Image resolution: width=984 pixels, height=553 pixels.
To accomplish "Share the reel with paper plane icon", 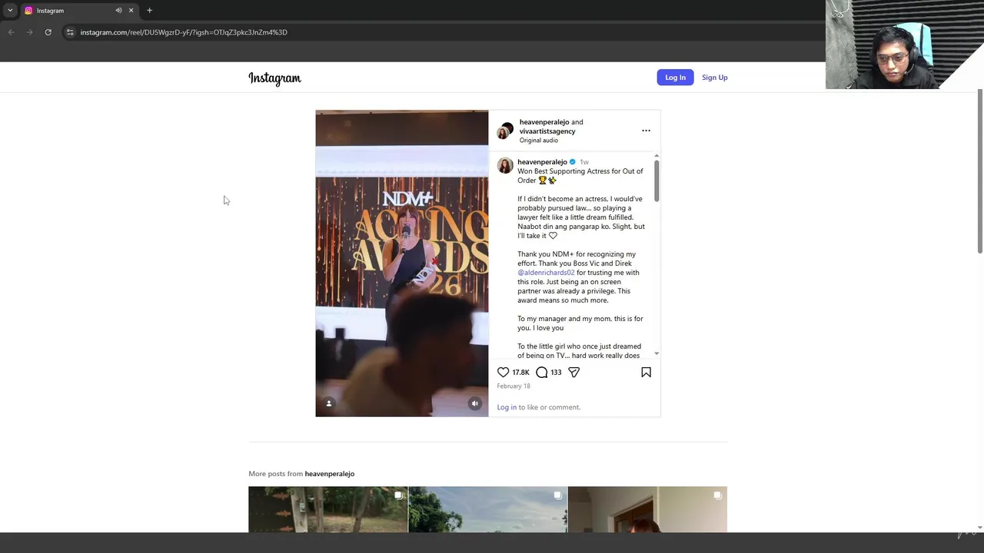I will [x=573, y=372].
